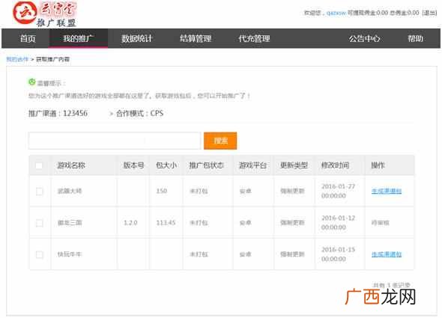
Task: Click the orange 搜索 button
Action: 220,141
